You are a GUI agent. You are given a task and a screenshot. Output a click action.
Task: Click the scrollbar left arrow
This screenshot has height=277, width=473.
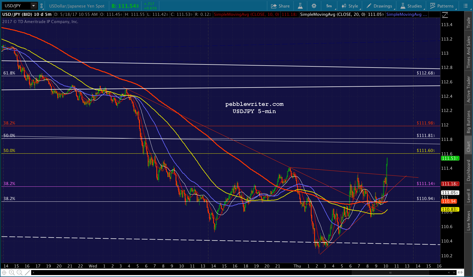[33, 273]
